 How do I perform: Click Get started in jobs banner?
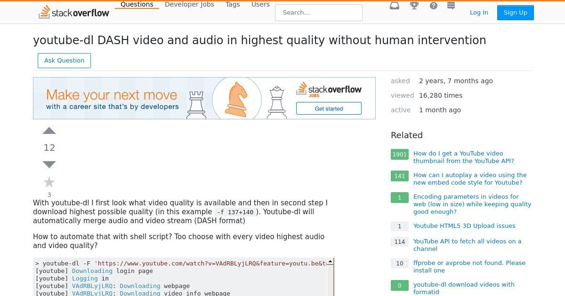point(329,109)
